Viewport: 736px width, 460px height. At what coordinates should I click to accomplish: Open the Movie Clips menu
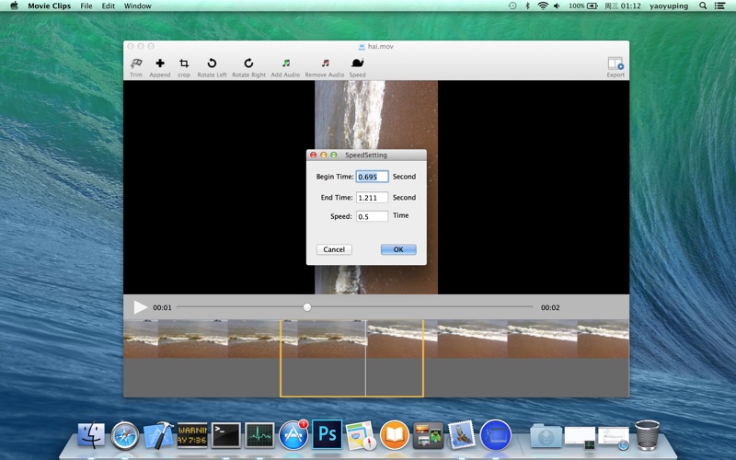pos(50,6)
